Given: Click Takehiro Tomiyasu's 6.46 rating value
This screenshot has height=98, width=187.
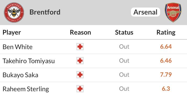Looking at the screenshot, I should point(166,61).
